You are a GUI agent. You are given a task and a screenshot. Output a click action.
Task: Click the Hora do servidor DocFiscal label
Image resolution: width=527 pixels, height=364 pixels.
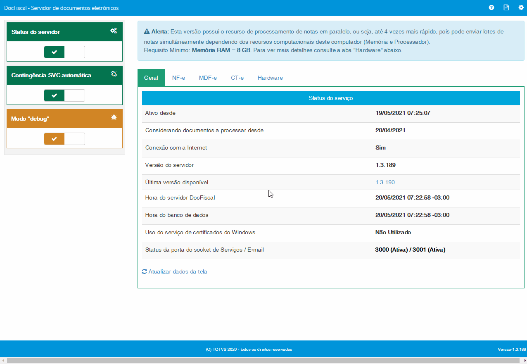[x=180, y=197]
